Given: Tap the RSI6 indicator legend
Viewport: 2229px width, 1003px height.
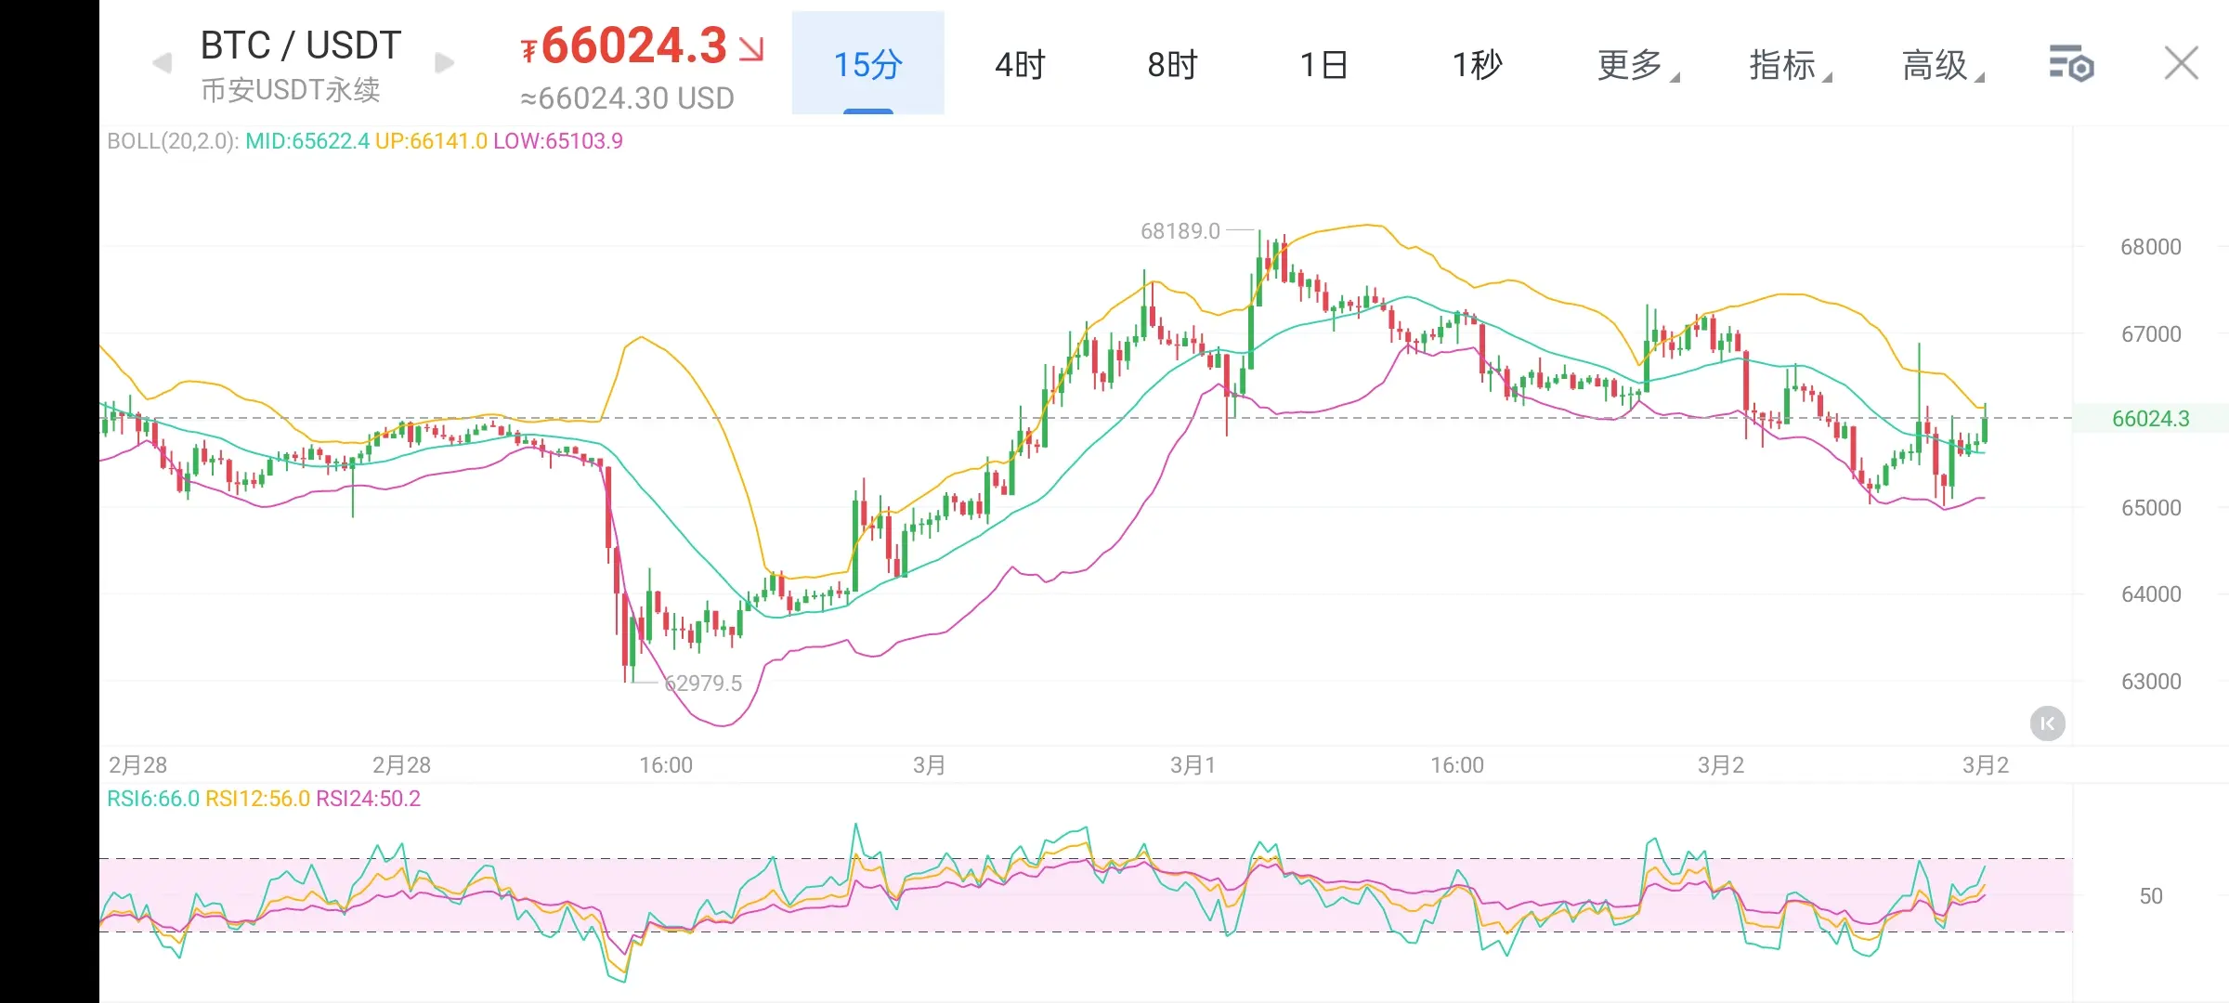Looking at the screenshot, I should coord(153,799).
